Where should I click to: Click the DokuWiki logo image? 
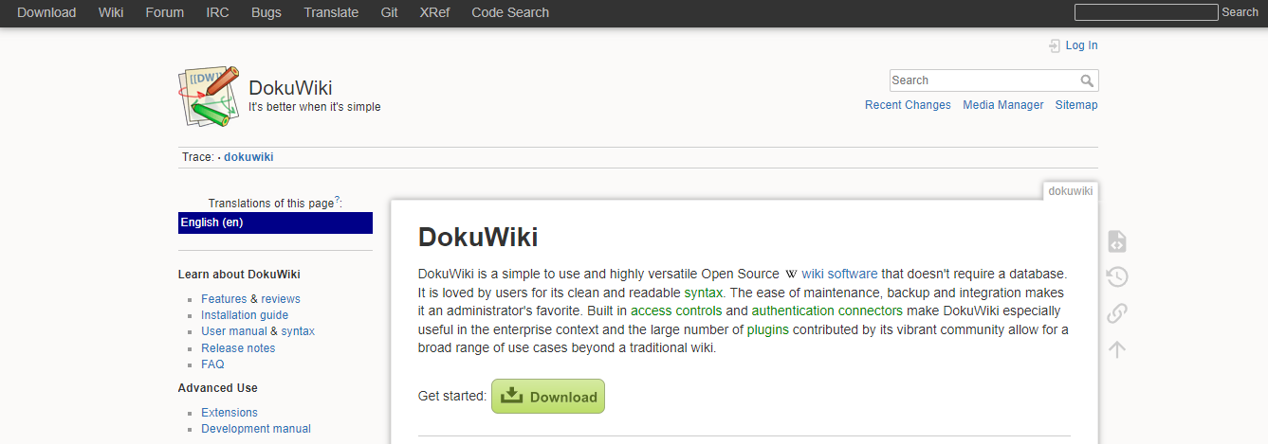pyautogui.click(x=208, y=97)
